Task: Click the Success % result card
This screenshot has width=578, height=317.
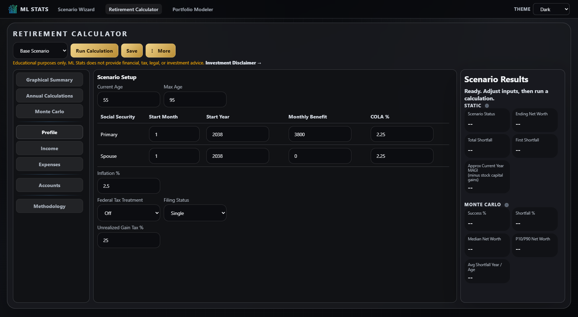Action: [x=487, y=219]
